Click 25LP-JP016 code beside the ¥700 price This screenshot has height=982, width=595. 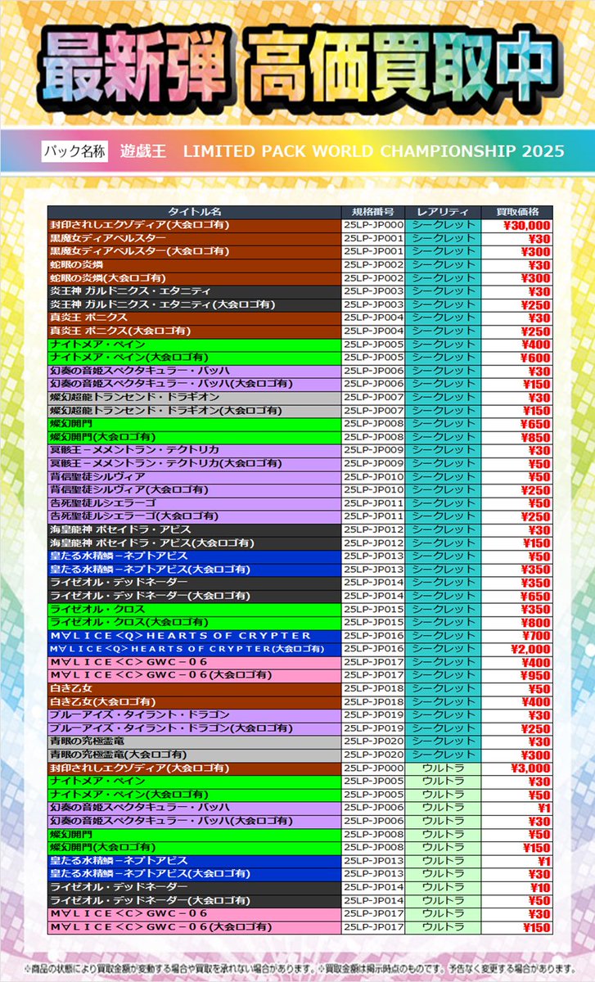coord(372,636)
